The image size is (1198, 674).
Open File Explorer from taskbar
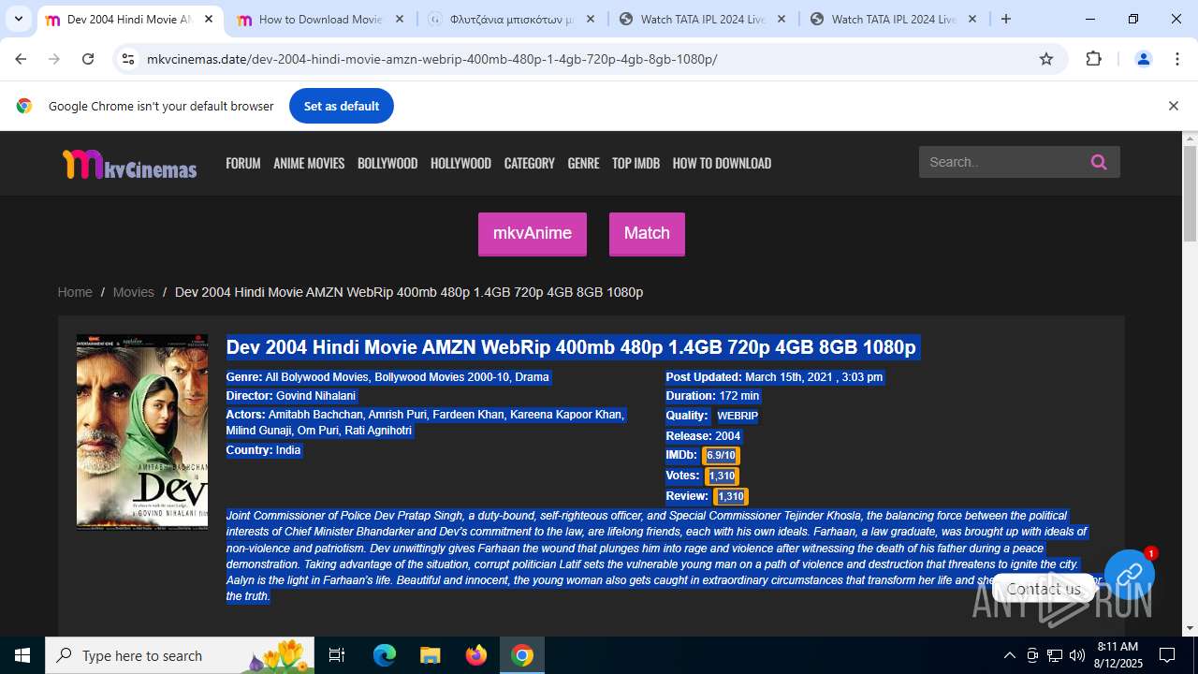(x=430, y=655)
